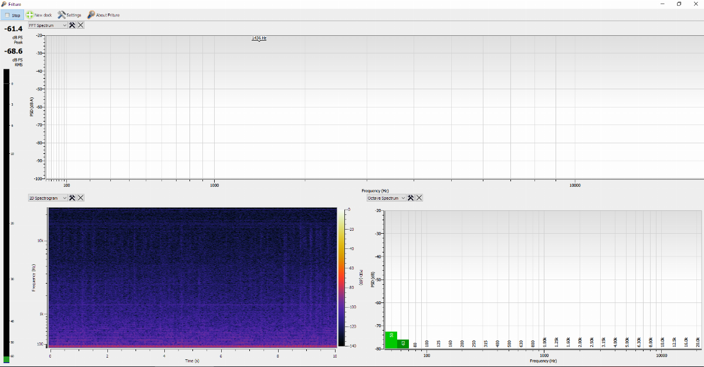Minimize the Friture window
Screen dimensions: 704x367
[x=662, y=4]
